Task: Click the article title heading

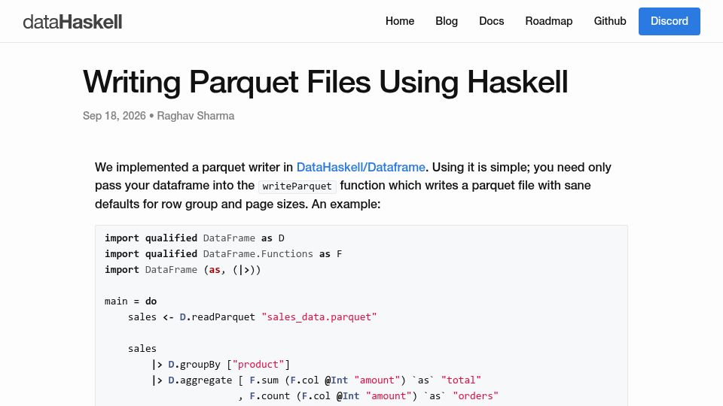Action: coord(325,82)
